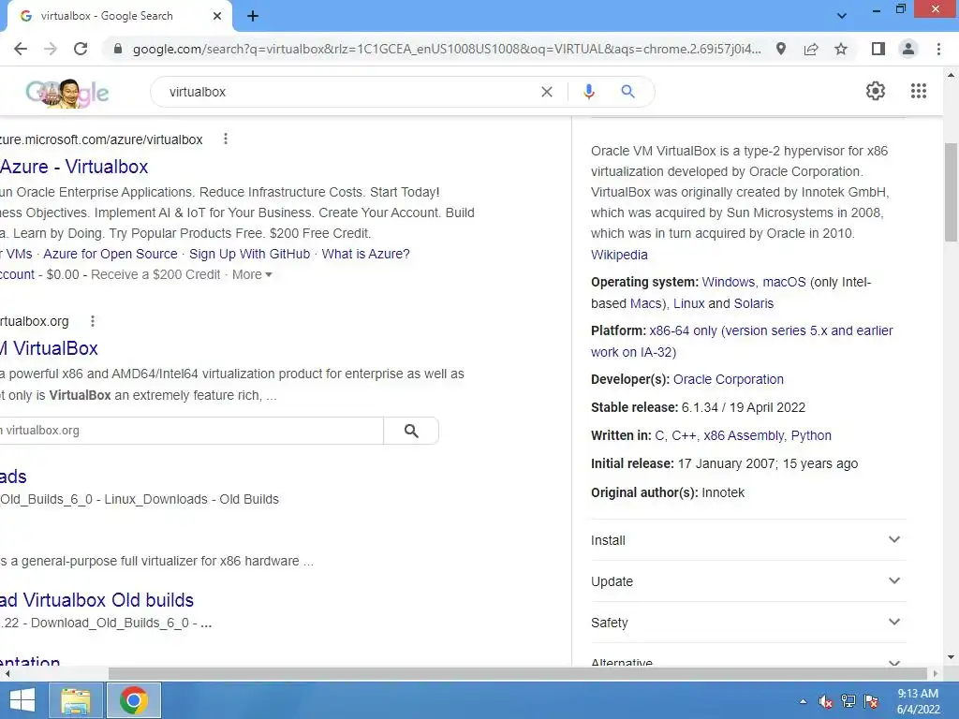The height and width of the screenshot is (719, 959).
Task: Open the Wikipedia source link
Action: coord(619,255)
